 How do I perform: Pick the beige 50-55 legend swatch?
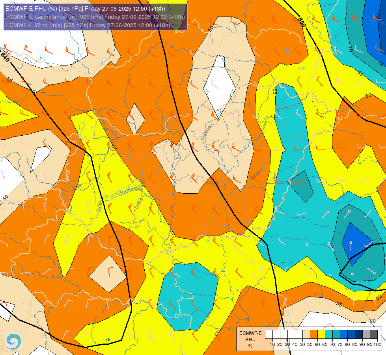306,334
